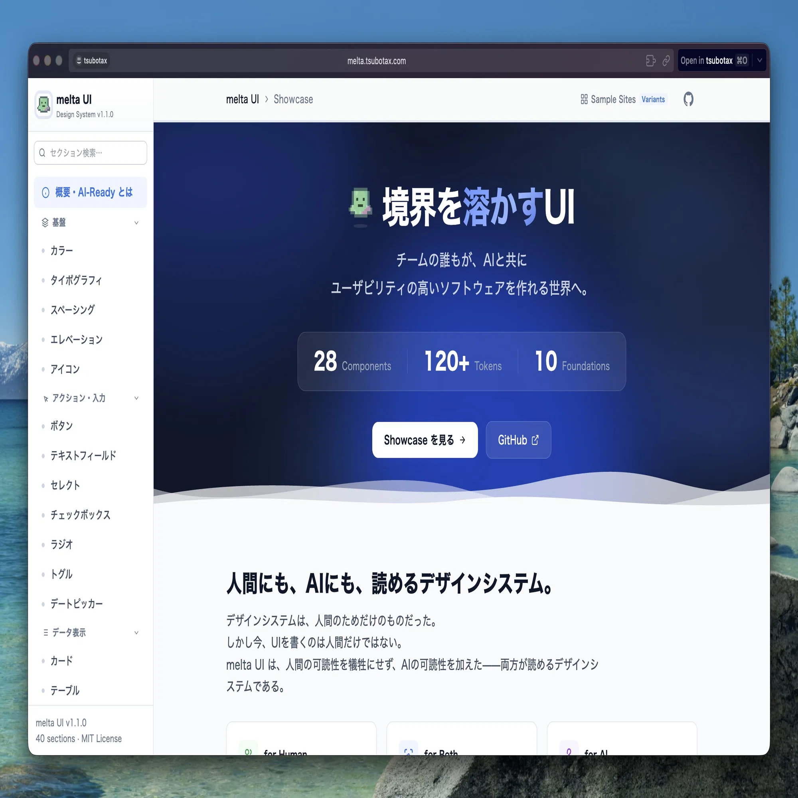This screenshot has height=798, width=798.
Task: Click the Sample Sites grid icon
Action: click(584, 99)
